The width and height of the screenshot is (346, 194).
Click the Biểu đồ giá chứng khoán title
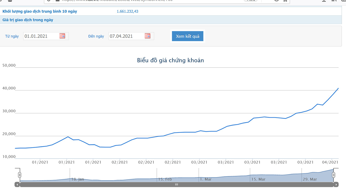pos(170,60)
